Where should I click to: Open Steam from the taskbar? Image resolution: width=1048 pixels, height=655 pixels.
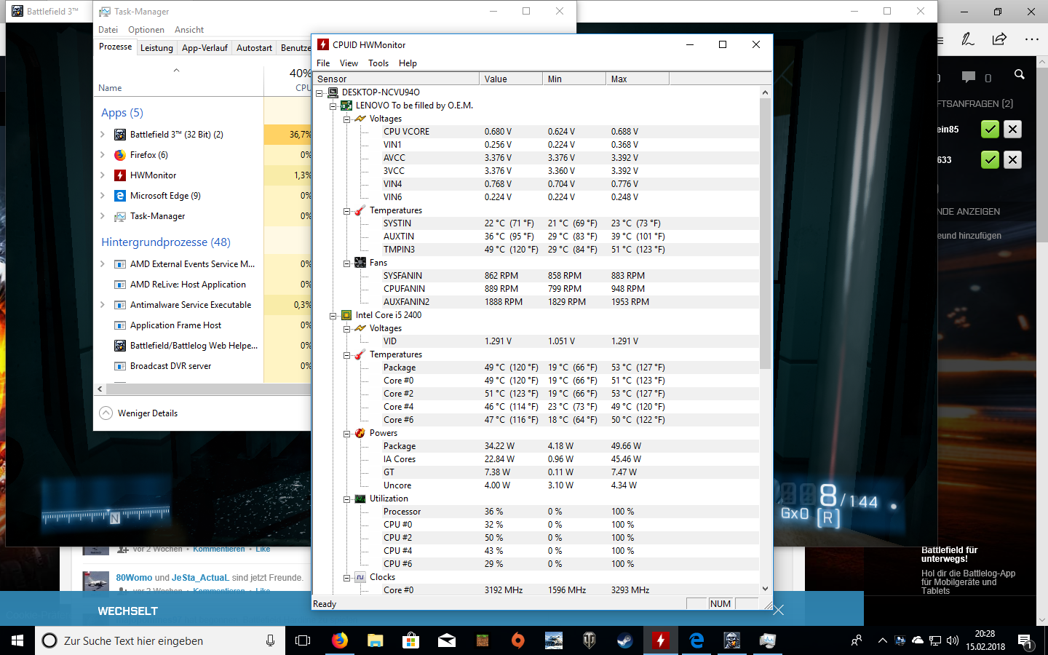pyautogui.click(x=624, y=640)
